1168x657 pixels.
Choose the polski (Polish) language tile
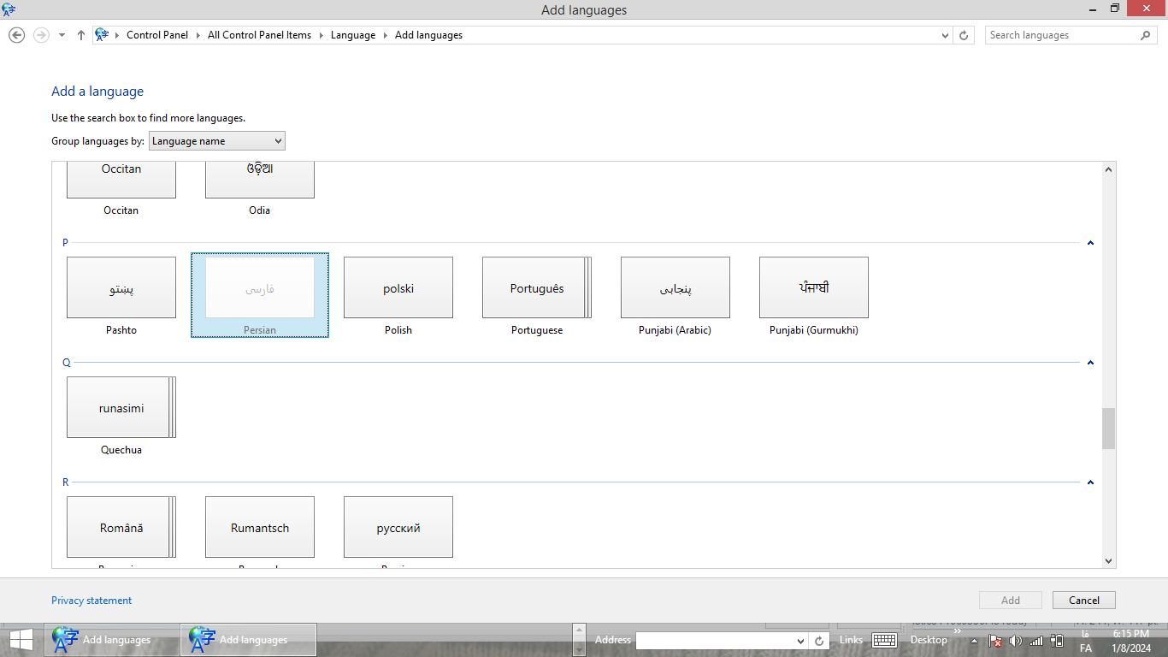click(398, 295)
